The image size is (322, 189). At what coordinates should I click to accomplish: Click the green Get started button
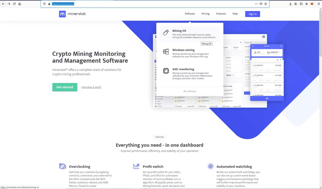(x=65, y=87)
